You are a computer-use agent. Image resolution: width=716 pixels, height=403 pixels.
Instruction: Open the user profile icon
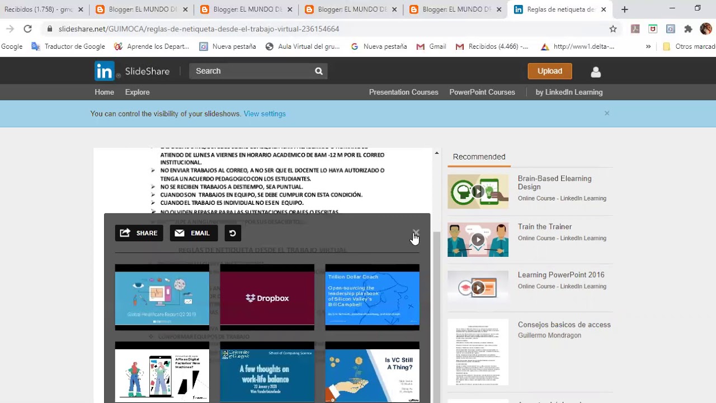(596, 72)
